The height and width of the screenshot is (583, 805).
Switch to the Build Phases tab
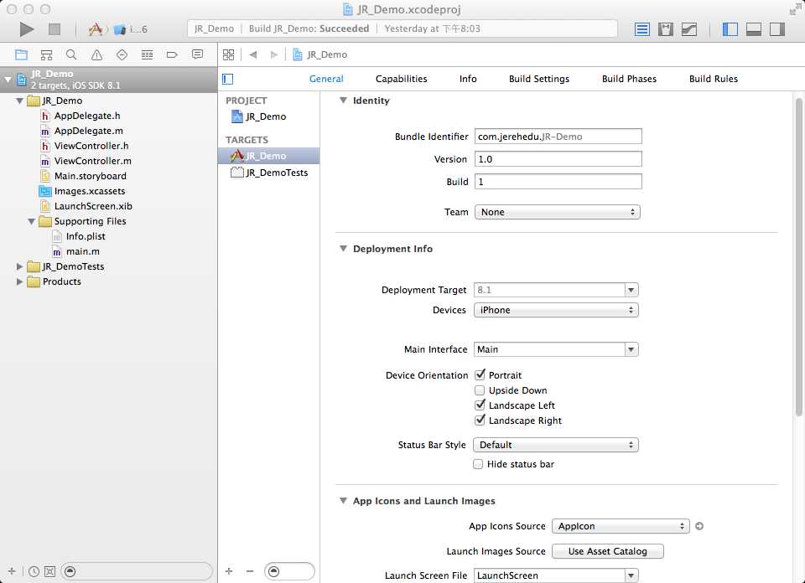pyautogui.click(x=629, y=79)
